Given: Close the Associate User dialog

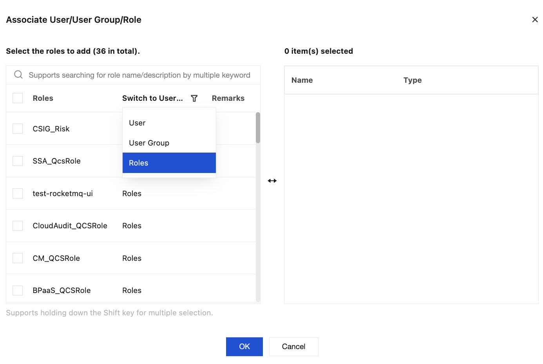Looking at the screenshot, I should tap(535, 20).
